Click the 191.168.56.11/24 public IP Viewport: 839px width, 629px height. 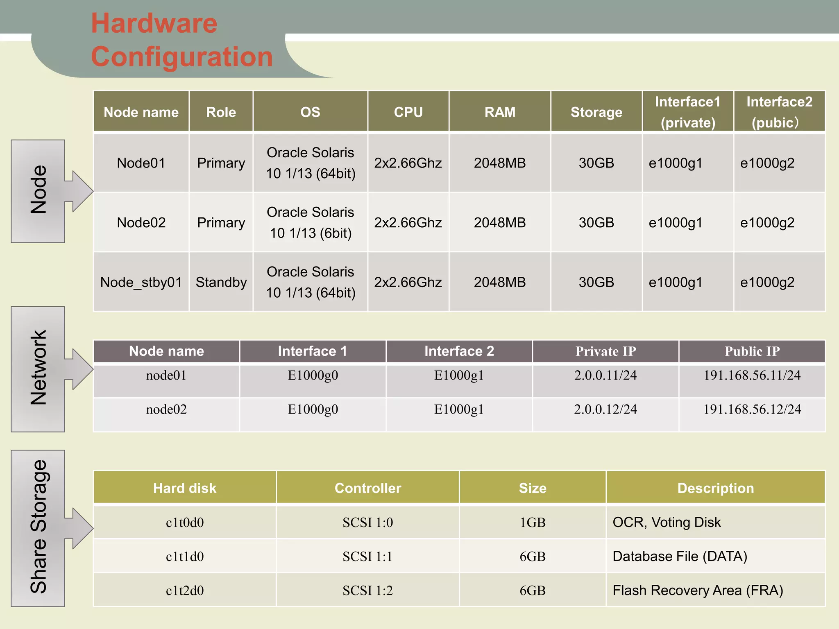752,380
